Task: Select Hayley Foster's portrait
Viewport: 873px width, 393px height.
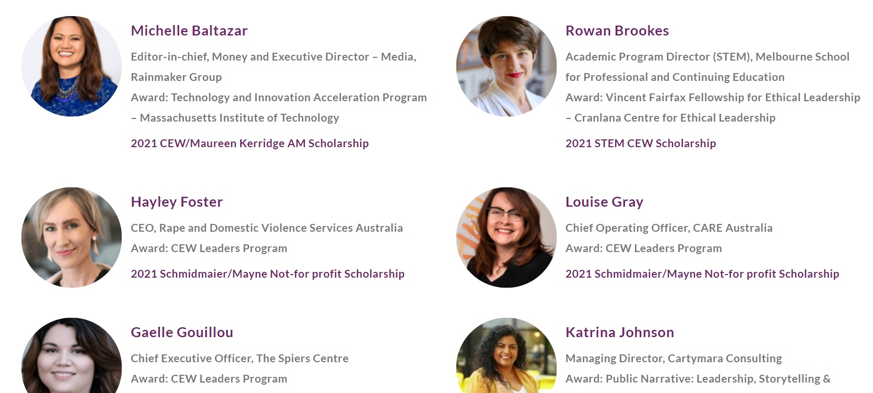Action: coord(72,237)
